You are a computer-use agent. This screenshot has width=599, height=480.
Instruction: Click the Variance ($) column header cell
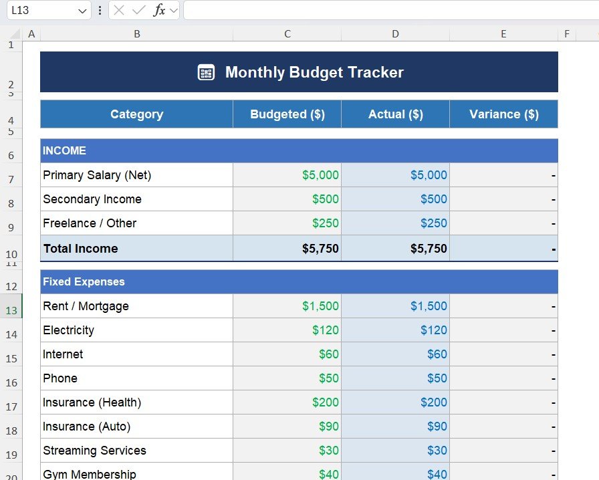click(503, 114)
